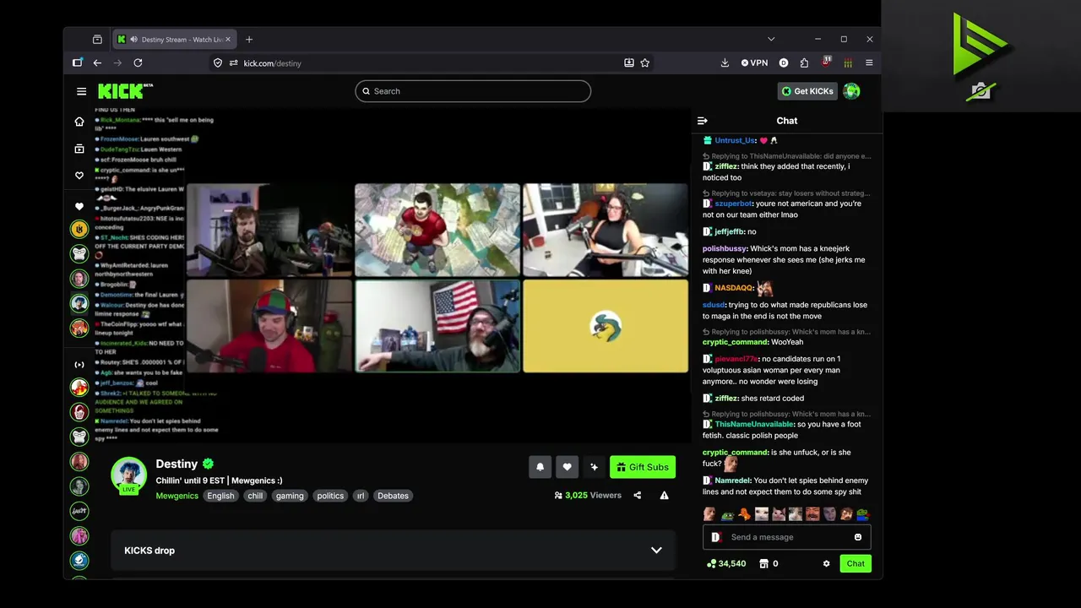The width and height of the screenshot is (1081, 608).
Task: Open the Home icon in left sidebar
Action: (x=79, y=122)
